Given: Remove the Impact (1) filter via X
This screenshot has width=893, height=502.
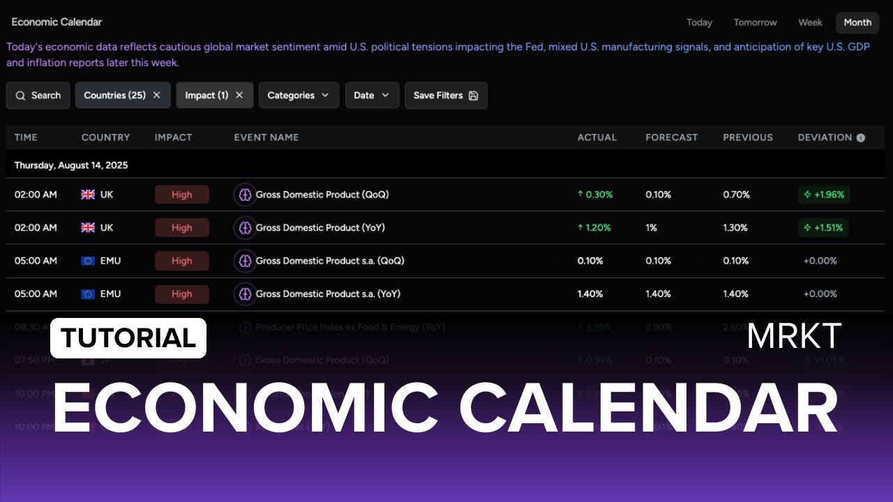Looking at the screenshot, I should click(239, 96).
